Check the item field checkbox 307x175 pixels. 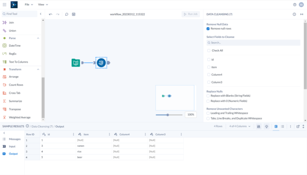[209, 67]
